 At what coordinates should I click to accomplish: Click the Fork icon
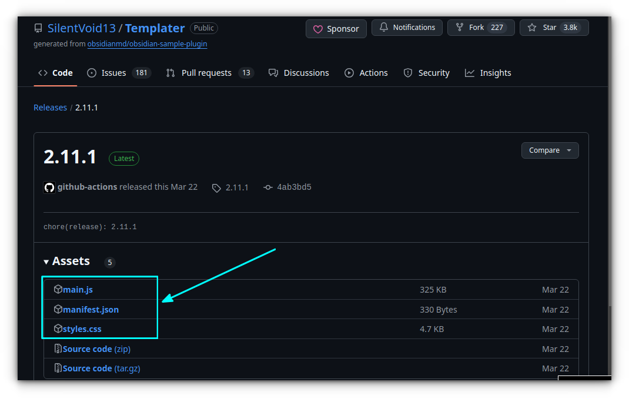coord(460,28)
